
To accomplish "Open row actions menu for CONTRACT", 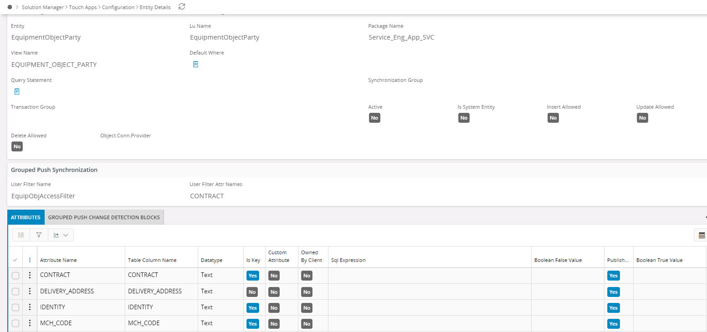I will pyautogui.click(x=30, y=275).
